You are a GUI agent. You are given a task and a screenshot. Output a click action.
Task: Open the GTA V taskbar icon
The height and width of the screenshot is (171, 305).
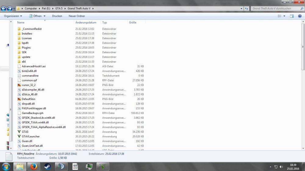click(103, 166)
